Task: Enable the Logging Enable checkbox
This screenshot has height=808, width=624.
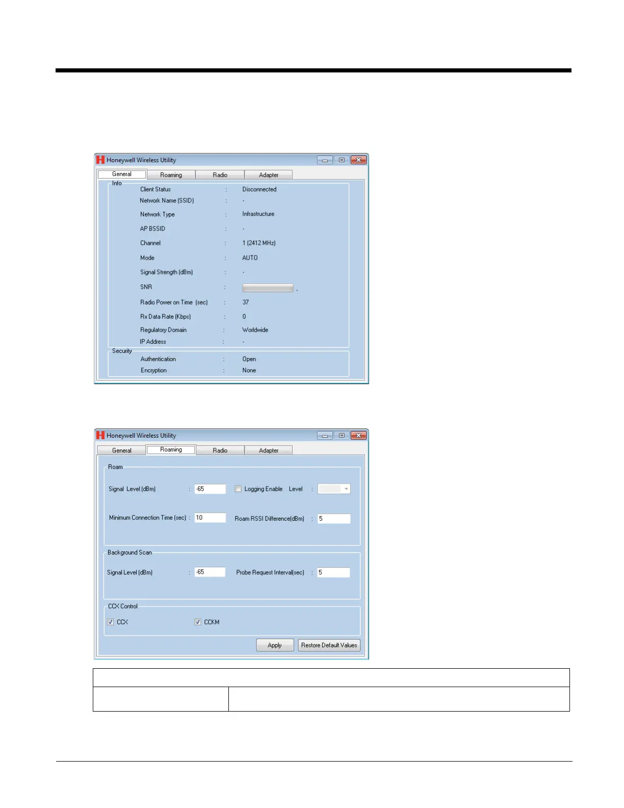Action: click(x=238, y=489)
